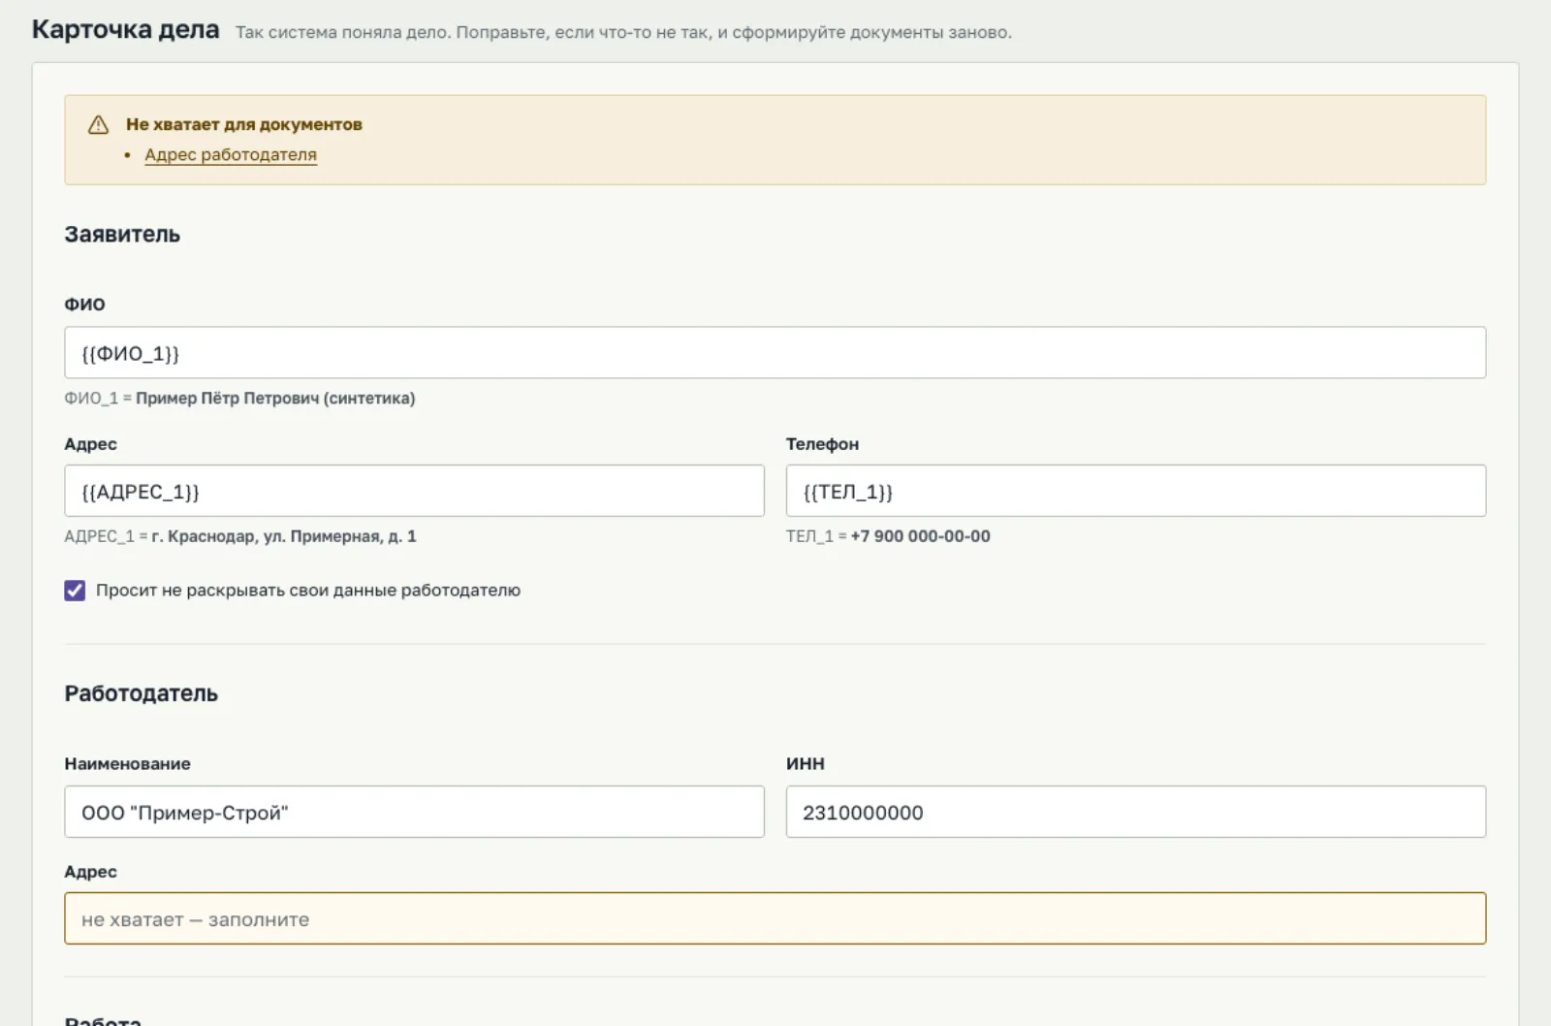Click the warning triangle icon in the alert
The image size is (1551, 1026).
[98, 125]
